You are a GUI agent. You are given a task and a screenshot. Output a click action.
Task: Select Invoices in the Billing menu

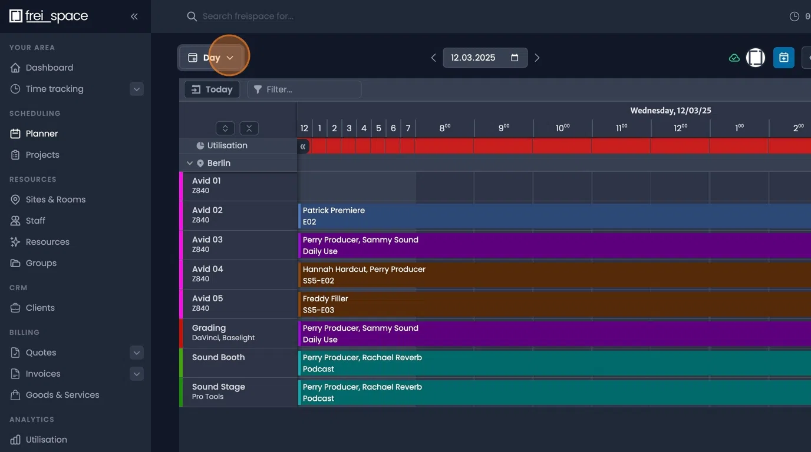[x=42, y=373]
